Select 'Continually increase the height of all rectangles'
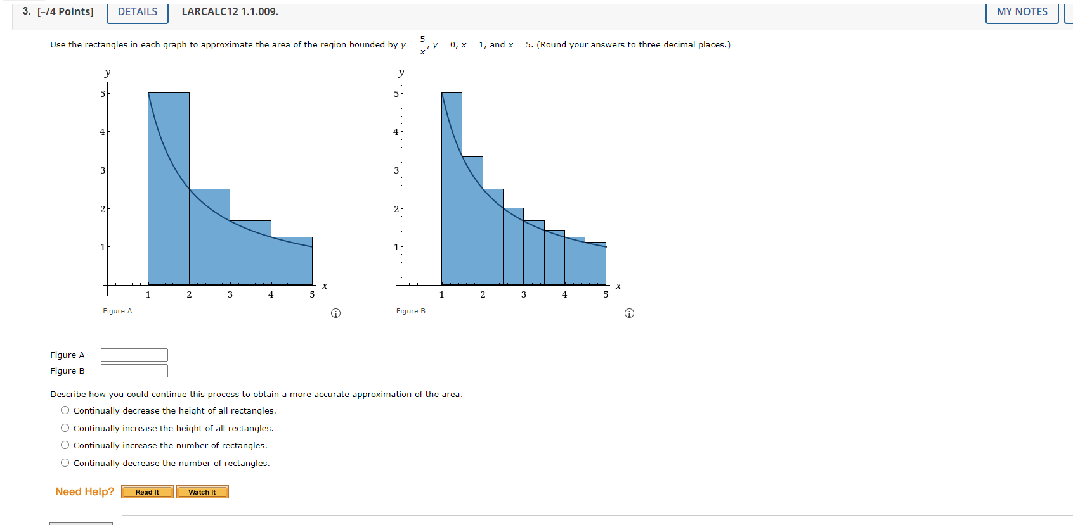 (x=65, y=427)
